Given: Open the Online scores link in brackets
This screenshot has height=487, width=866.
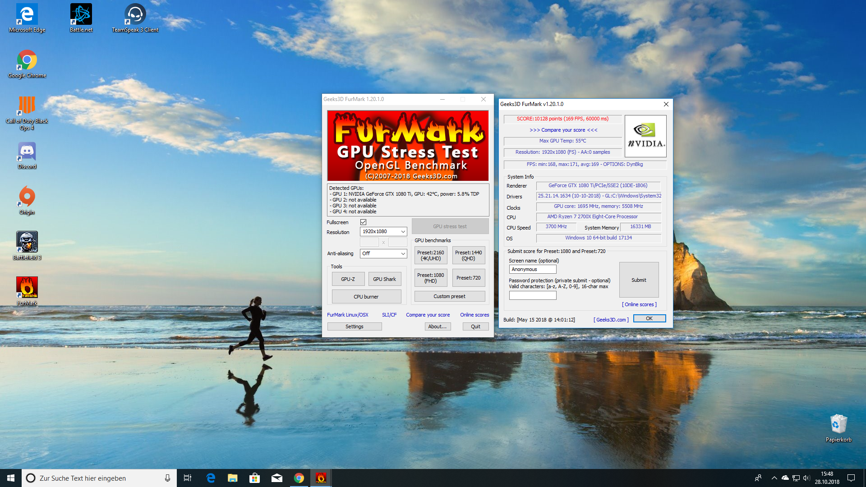Looking at the screenshot, I should tap(639, 305).
